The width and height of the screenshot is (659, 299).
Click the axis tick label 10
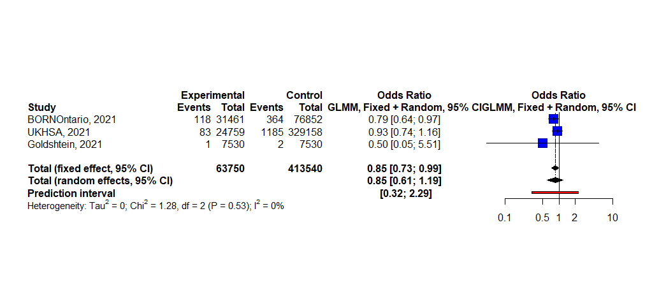click(612, 218)
